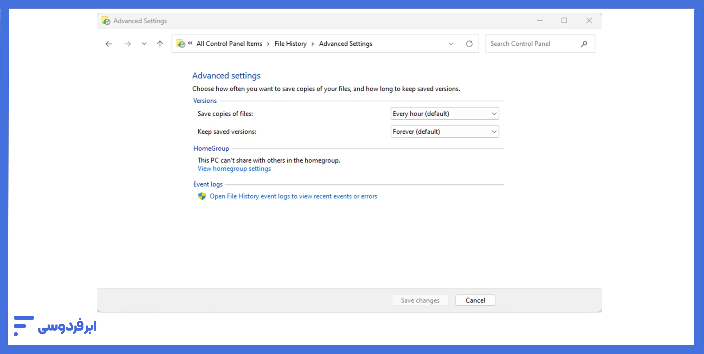
Task: Click the File History icon in address bar
Action: click(181, 44)
